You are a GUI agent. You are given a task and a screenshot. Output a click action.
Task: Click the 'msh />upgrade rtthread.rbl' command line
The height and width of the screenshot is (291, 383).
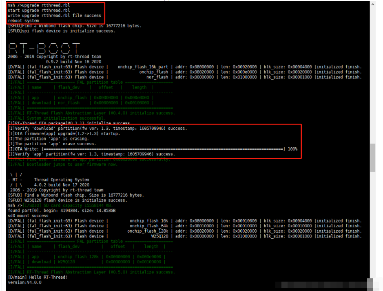coord(39,5)
